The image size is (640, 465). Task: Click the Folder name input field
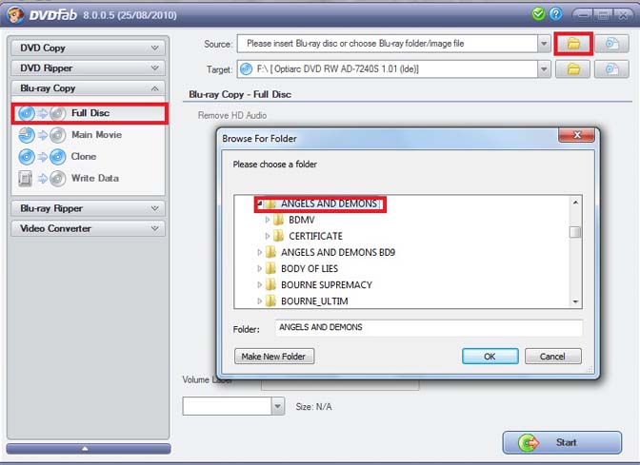click(429, 328)
